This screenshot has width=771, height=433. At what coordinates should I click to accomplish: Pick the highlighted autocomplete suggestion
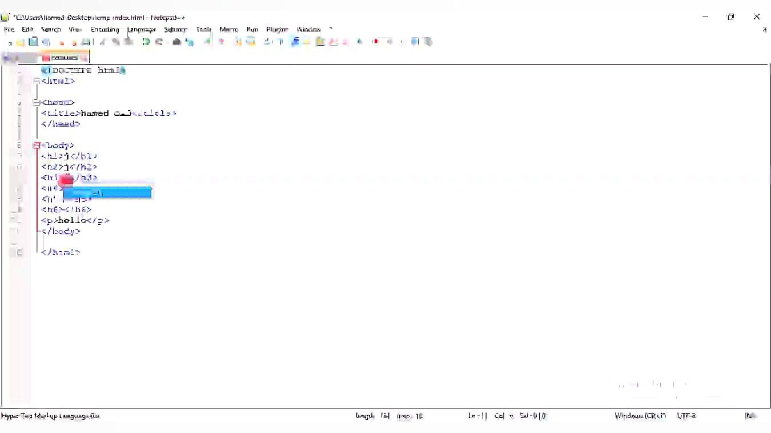[107, 193]
